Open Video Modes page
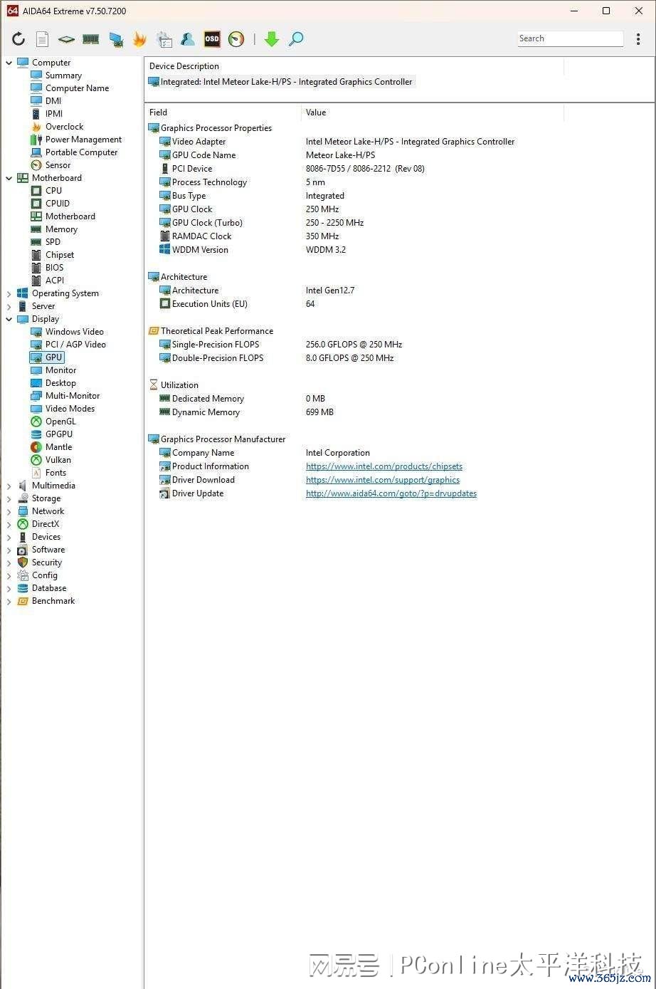This screenshot has width=656, height=989. tap(70, 409)
